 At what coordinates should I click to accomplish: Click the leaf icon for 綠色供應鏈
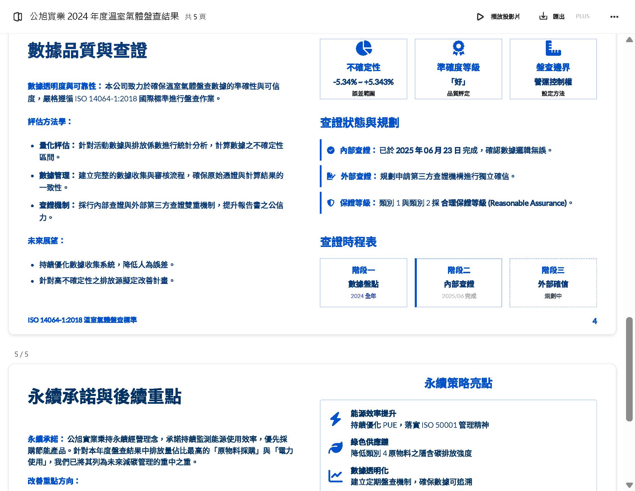[335, 447]
